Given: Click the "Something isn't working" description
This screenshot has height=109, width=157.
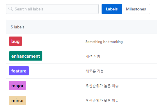Looking at the screenshot, I should coord(104,42).
